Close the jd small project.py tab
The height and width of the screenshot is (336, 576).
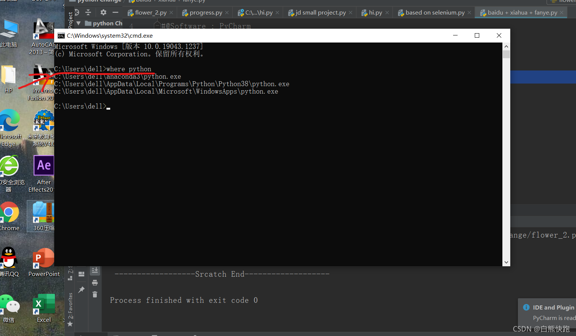[350, 13]
